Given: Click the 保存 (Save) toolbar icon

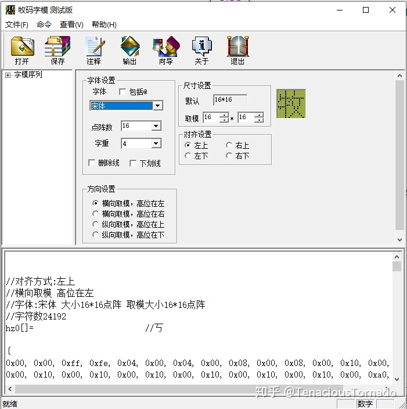Looking at the screenshot, I should [x=57, y=51].
